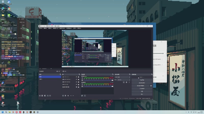
Task: Open the Help (H) menu in OBS
Action: pos(79,28)
